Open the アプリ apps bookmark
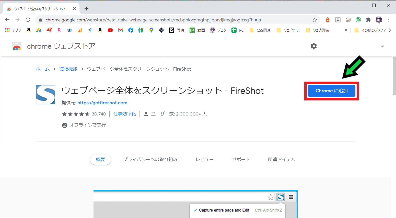396x218 pixels. [x=13, y=30]
